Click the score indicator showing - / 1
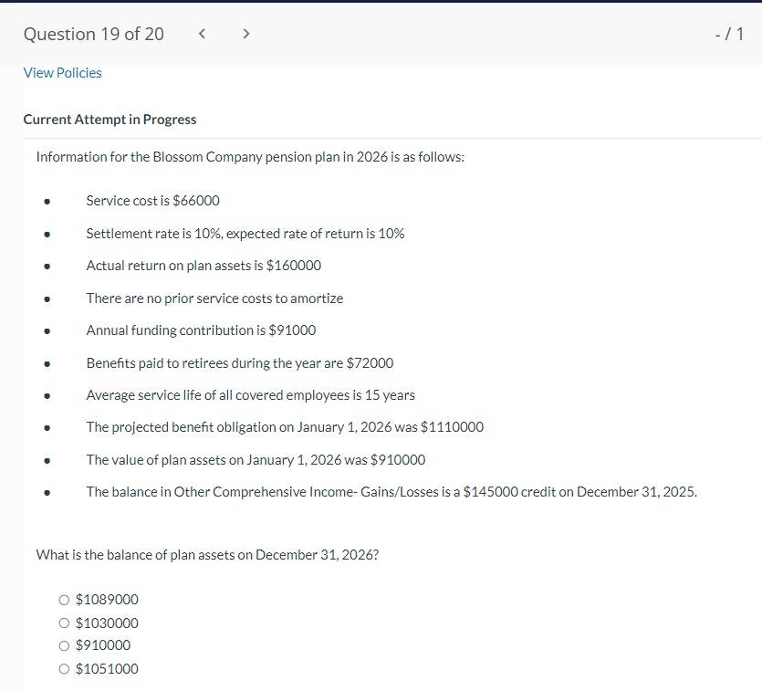762x691 pixels. tap(730, 33)
